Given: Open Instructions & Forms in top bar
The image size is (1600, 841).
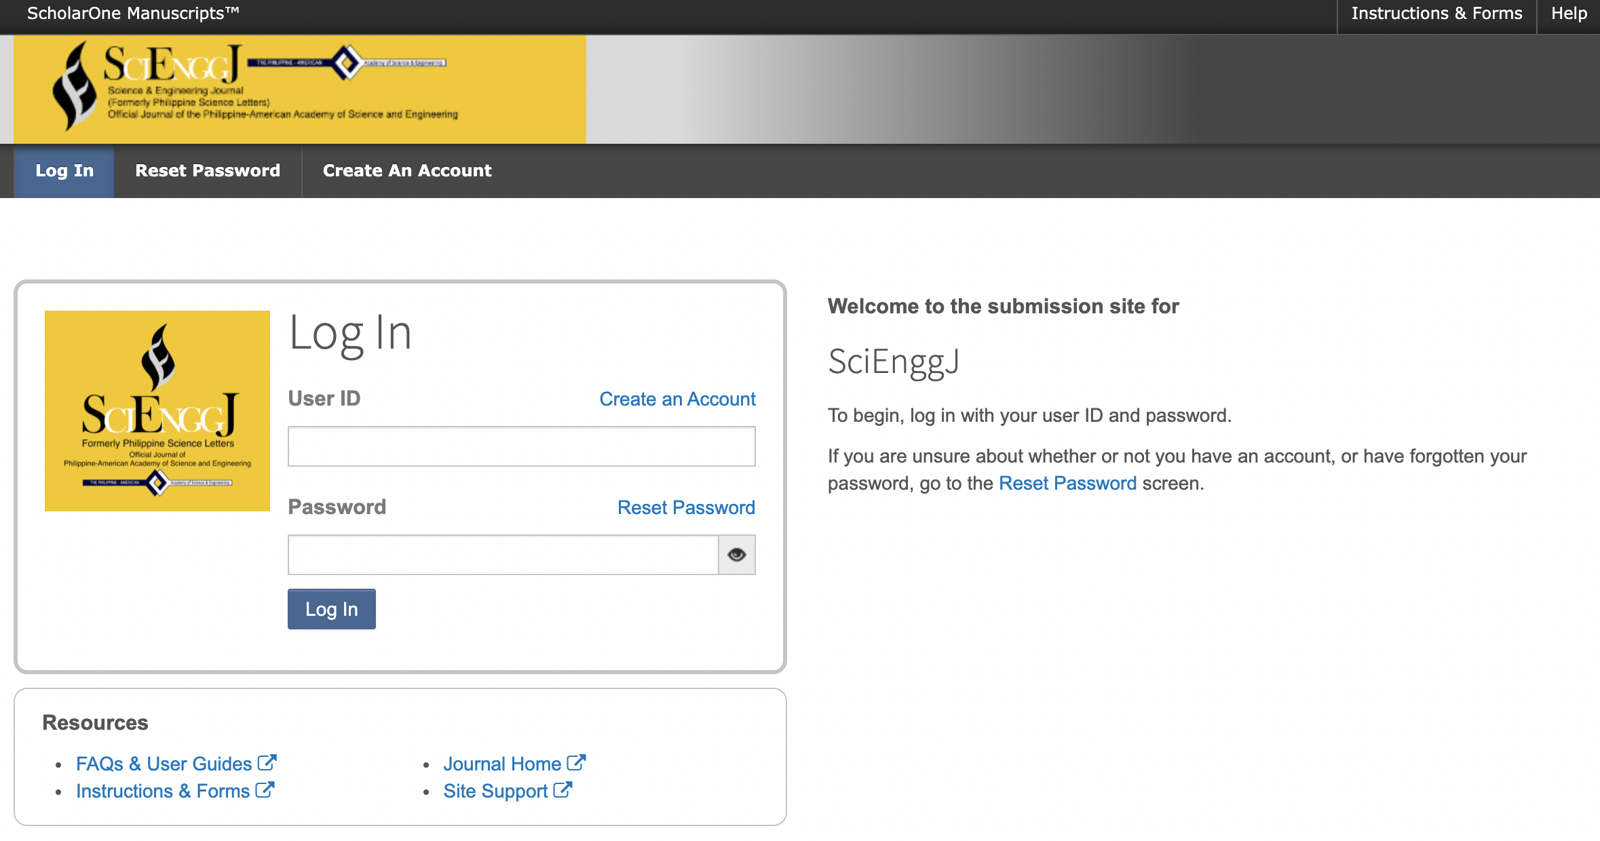Looking at the screenshot, I should (x=1436, y=14).
